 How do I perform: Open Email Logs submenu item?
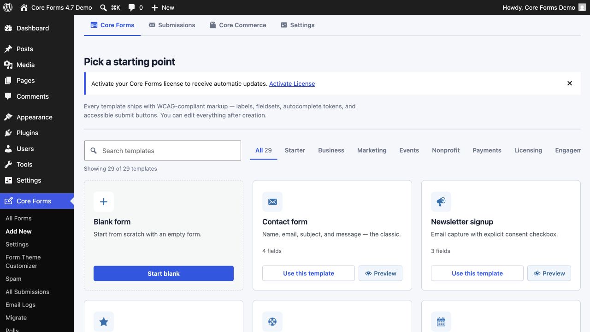pos(20,305)
